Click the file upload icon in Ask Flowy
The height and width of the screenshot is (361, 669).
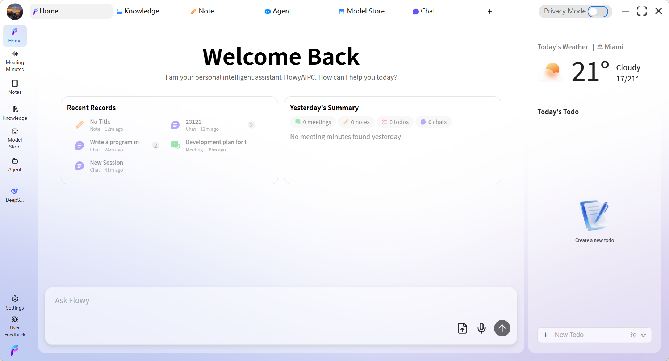pos(462,328)
